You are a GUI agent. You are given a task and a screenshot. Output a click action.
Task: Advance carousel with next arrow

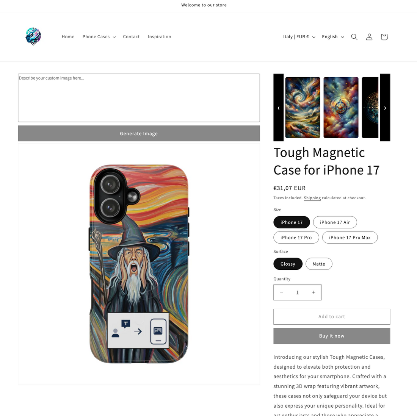coord(385,108)
